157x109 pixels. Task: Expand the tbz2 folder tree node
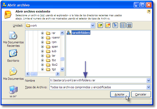click(42, 65)
